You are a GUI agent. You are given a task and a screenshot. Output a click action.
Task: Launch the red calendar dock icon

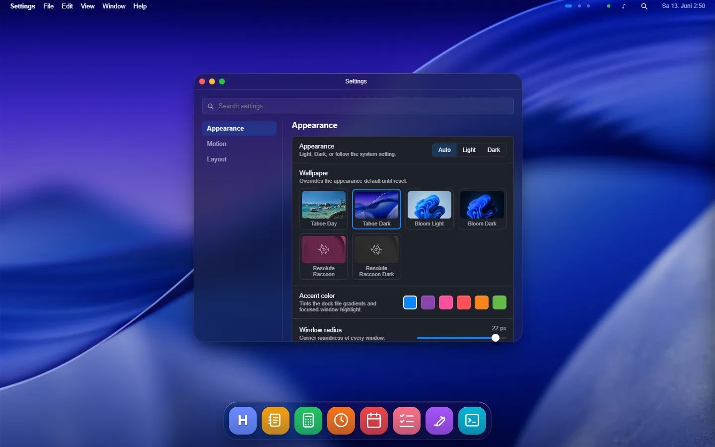pos(374,421)
